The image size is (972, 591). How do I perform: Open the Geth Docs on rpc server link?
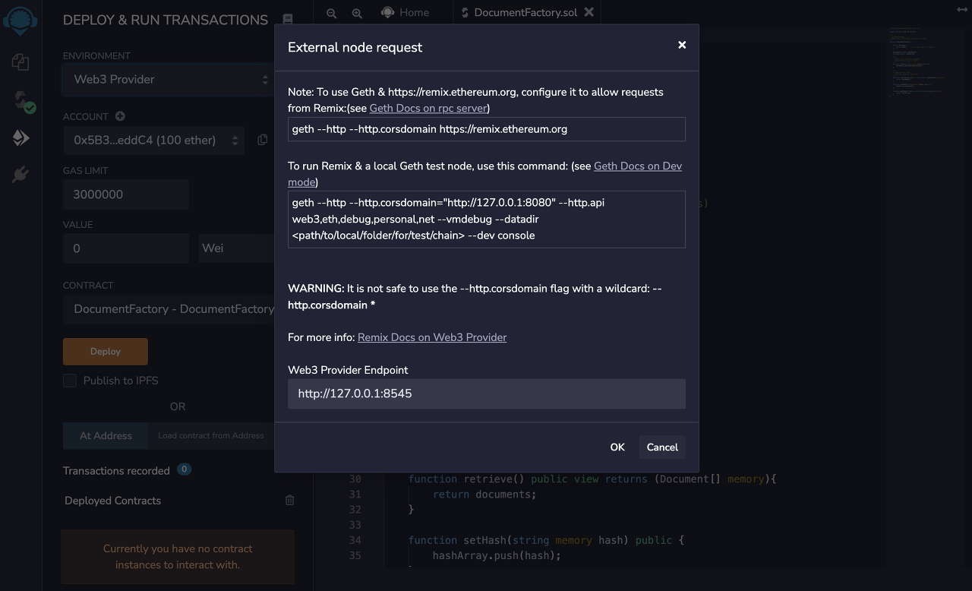[x=428, y=109]
